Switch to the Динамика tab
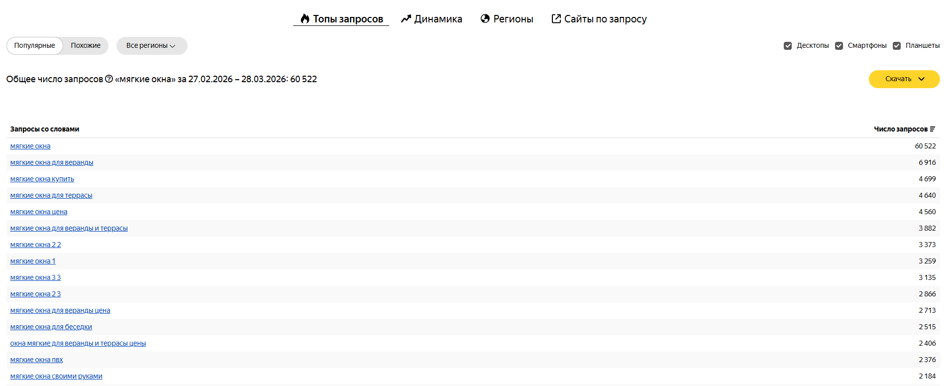Image resolution: width=947 pixels, height=386 pixels. (x=438, y=19)
